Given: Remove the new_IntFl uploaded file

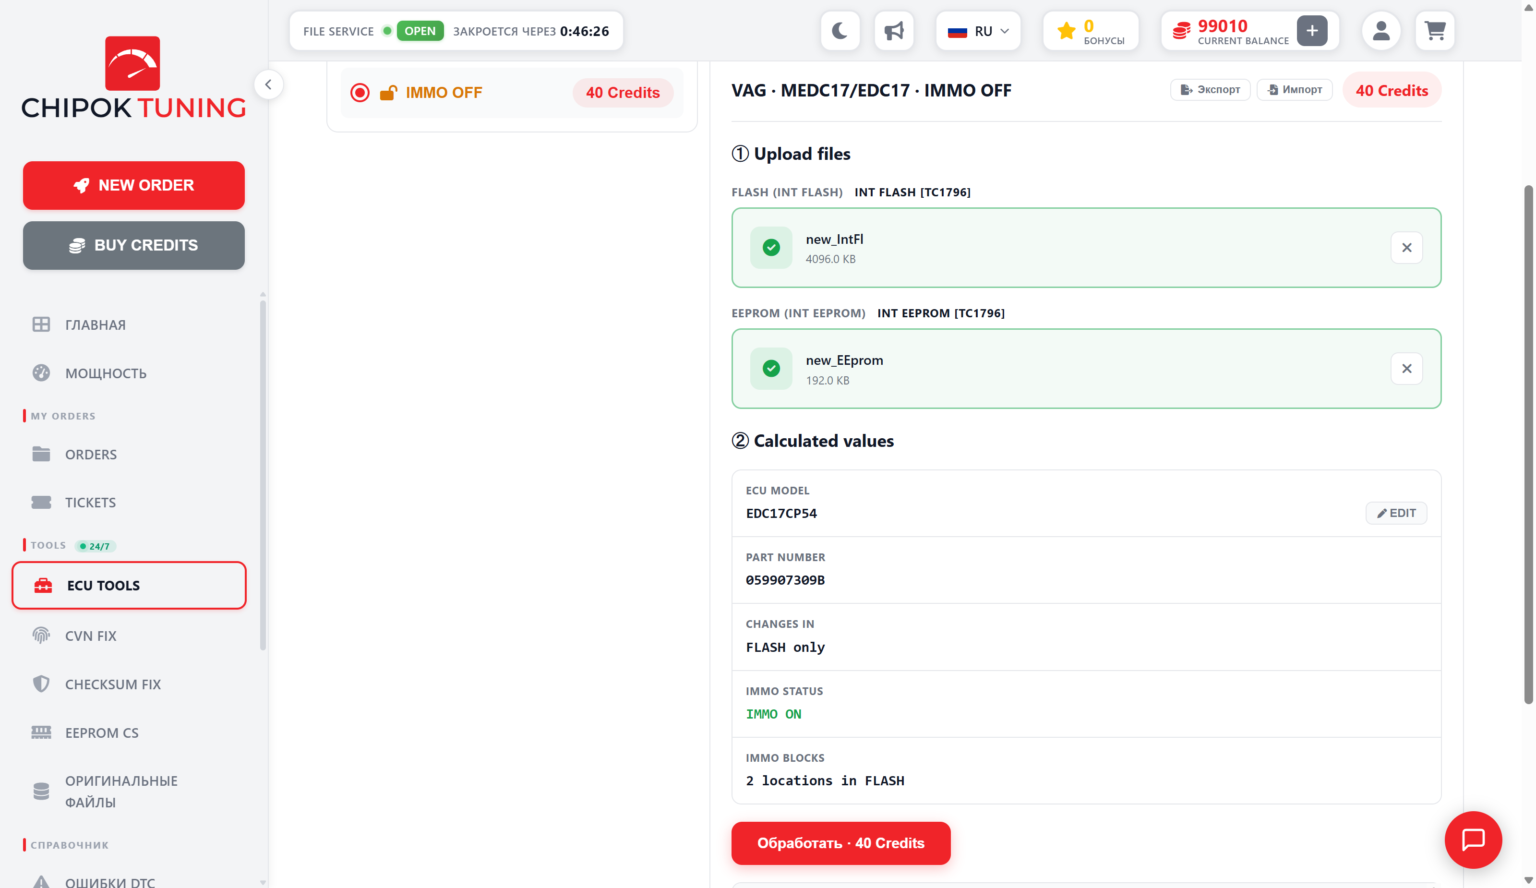Looking at the screenshot, I should 1406,248.
